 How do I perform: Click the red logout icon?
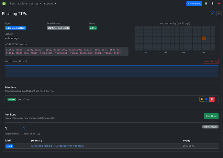tap(219, 4)
